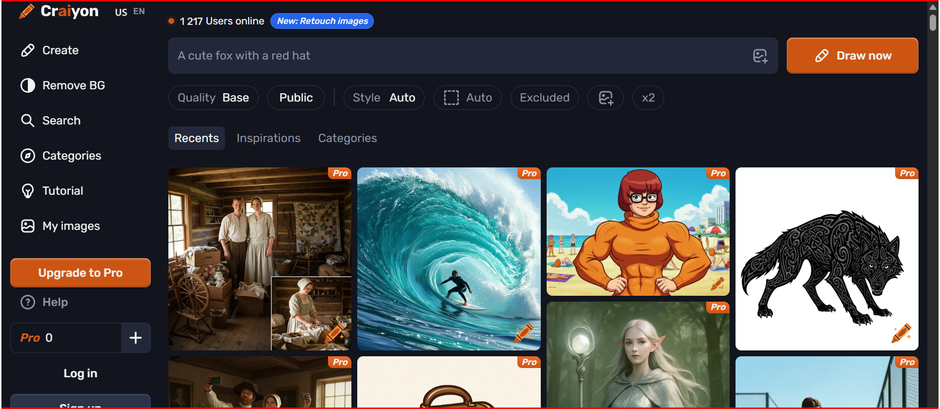Open the Style Auto dropdown
The image size is (940, 409).
coord(384,98)
